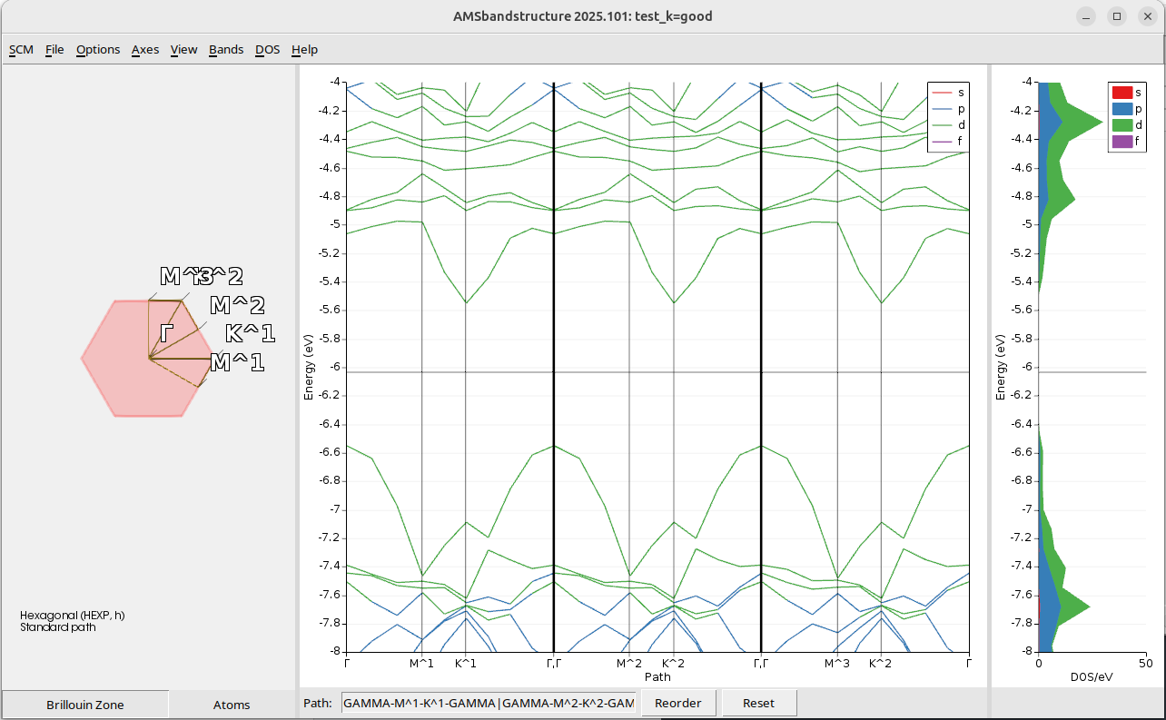The height and width of the screenshot is (720, 1166).
Task: Click the blue p swatch in DOS legend
Action: click(x=1122, y=109)
